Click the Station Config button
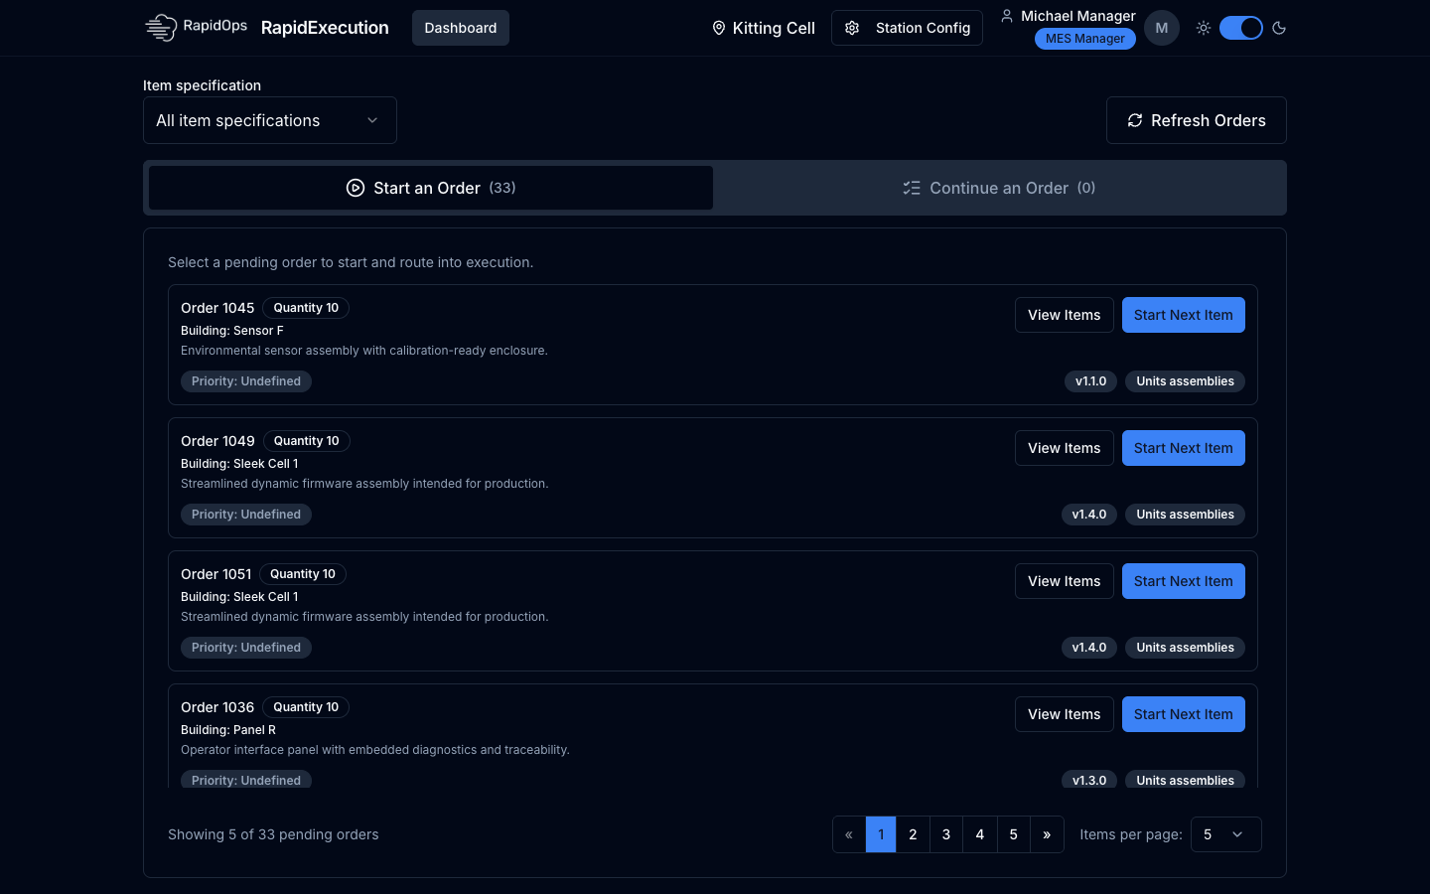1430x894 pixels. 907,28
